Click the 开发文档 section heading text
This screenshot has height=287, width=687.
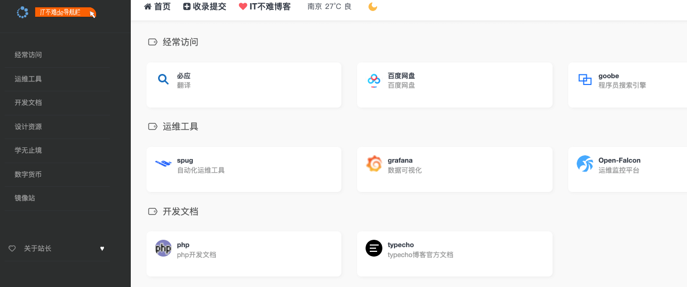click(181, 211)
